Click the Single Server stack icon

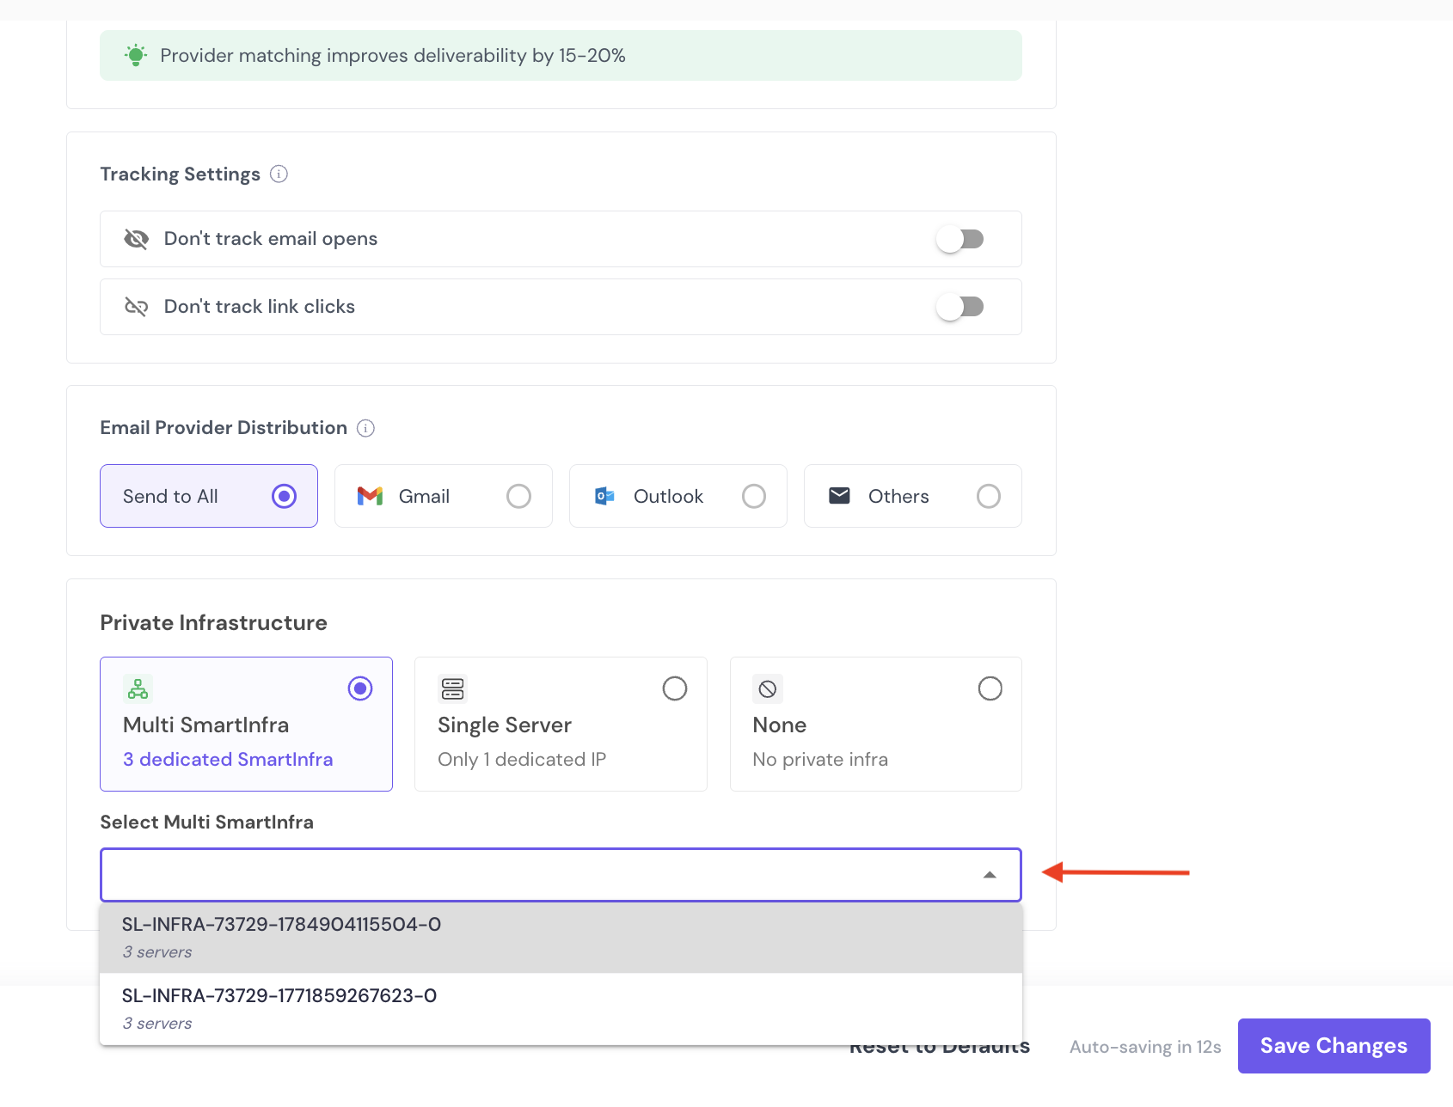click(452, 688)
